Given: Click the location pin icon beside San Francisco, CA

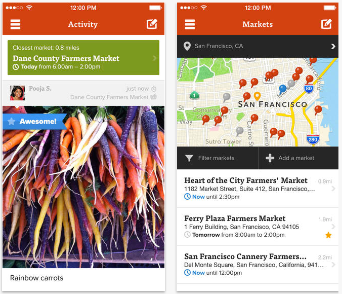Looking at the screenshot, I should [187, 46].
